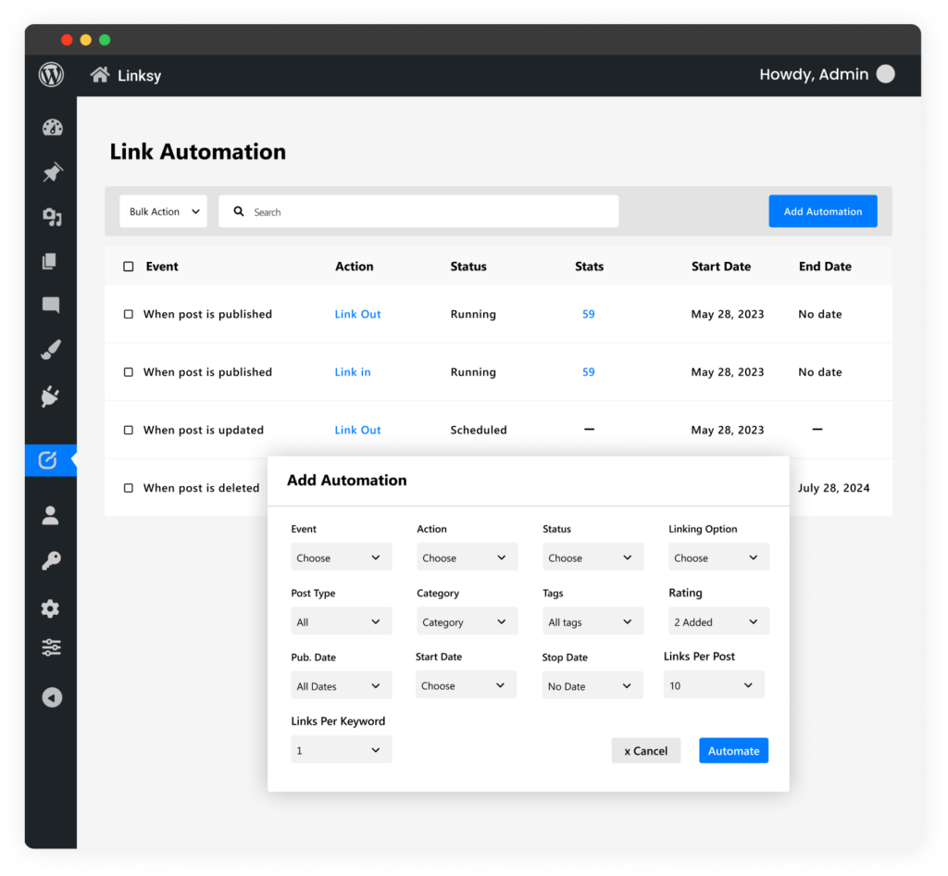
Task: Click the 'When post is updated' event text
Action: coord(203,431)
